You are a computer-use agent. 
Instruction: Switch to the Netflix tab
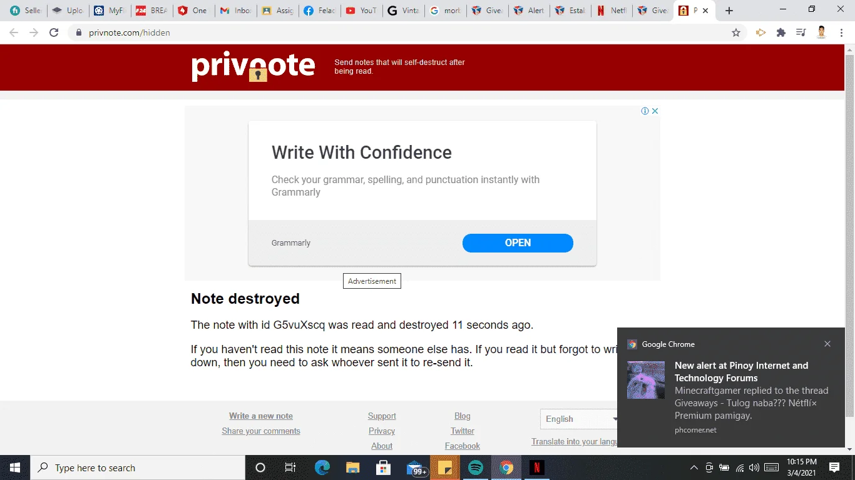coord(613,11)
